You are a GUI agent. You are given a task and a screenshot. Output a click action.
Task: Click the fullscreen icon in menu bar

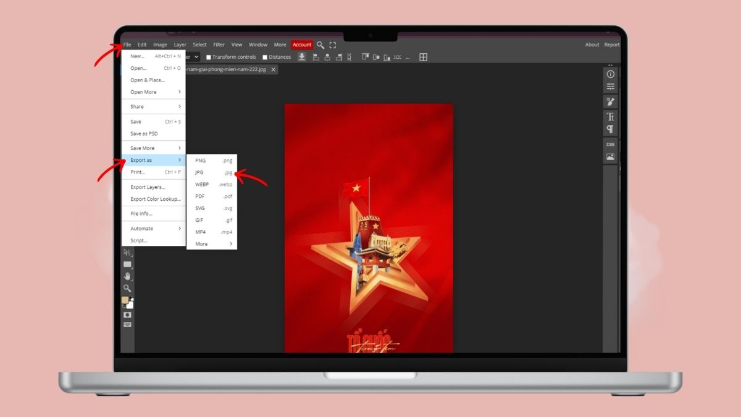(x=332, y=45)
